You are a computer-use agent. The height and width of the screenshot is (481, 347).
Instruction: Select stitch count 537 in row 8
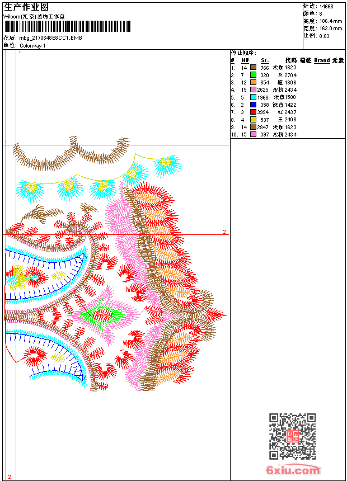[x=265, y=120]
